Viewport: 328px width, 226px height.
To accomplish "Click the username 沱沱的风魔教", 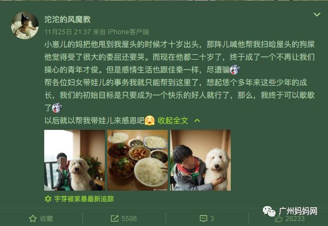I will tap(67, 19).
